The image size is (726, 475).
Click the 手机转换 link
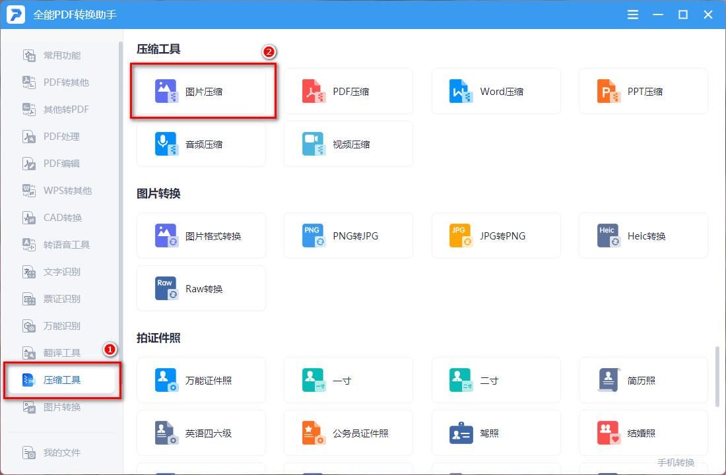(676, 462)
